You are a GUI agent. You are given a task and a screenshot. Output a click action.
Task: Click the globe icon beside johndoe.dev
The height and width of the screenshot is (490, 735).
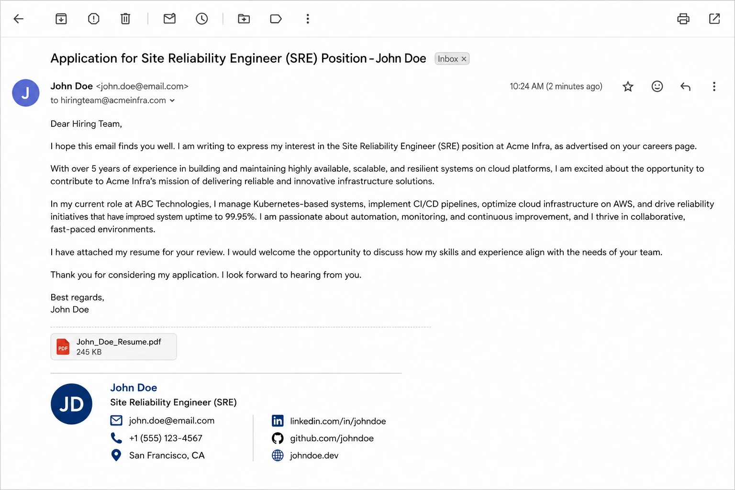278,456
